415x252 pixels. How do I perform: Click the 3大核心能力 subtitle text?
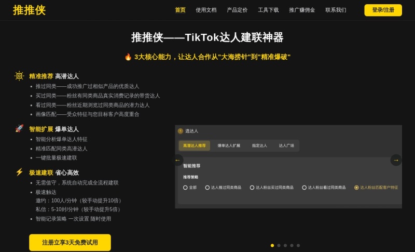click(212, 57)
